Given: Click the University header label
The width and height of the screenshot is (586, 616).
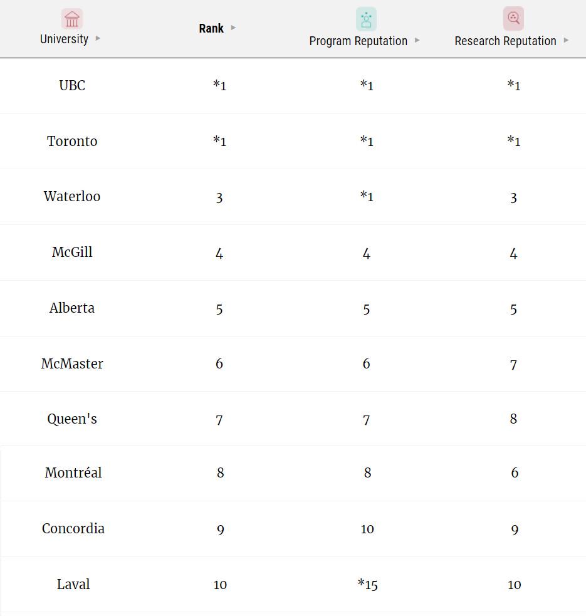Looking at the screenshot, I should tap(64, 39).
